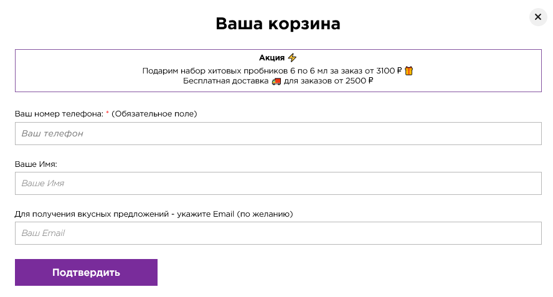
Task: Focus the Ваш телефон input field
Action: pos(278,134)
